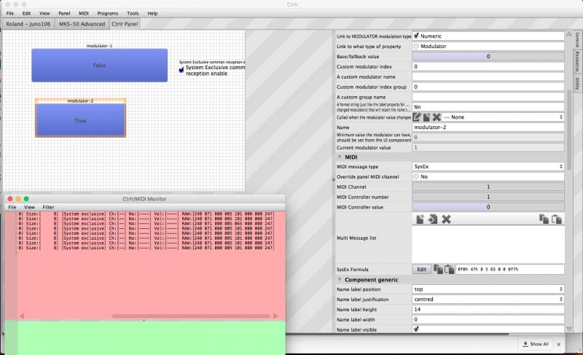This screenshot has width=583, height=355.
Task: Click the MIDI Monitor horizontal scrollbar
Action: point(191,316)
